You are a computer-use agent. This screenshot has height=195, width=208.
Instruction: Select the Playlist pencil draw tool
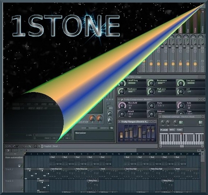pos(14,146)
